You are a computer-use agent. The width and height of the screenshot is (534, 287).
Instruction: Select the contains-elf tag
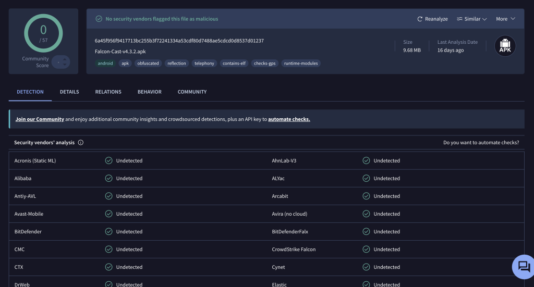pos(234,63)
